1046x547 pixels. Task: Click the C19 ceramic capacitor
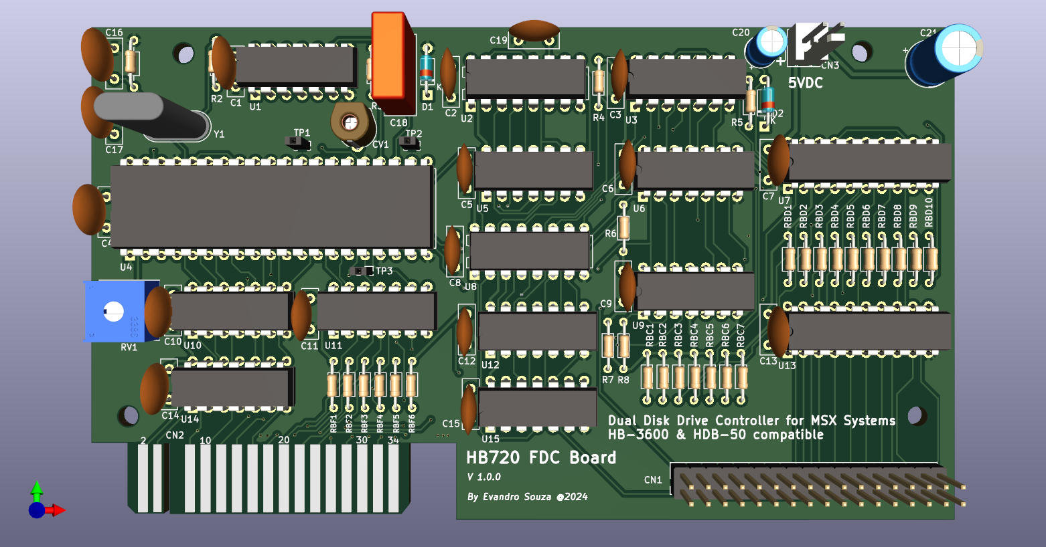tap(534, 31)
